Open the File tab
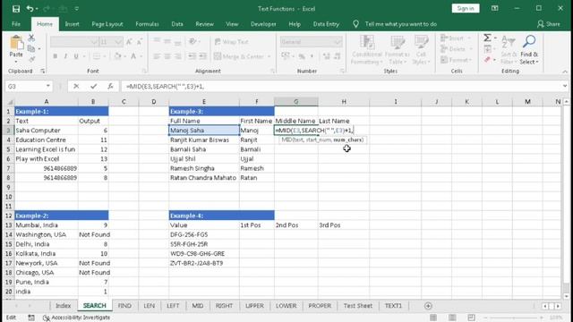Screen dimensions: 573x322 pos(16,24)
